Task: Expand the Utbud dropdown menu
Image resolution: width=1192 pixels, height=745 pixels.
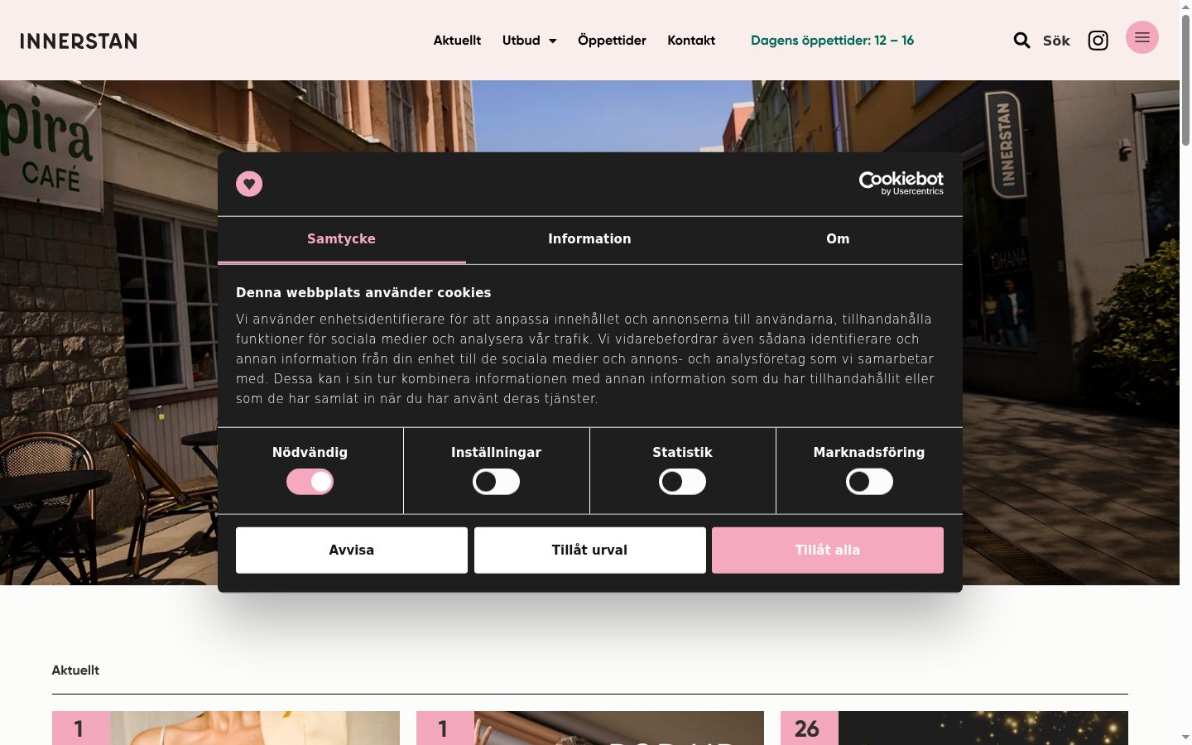Action: tap(529, 41)
